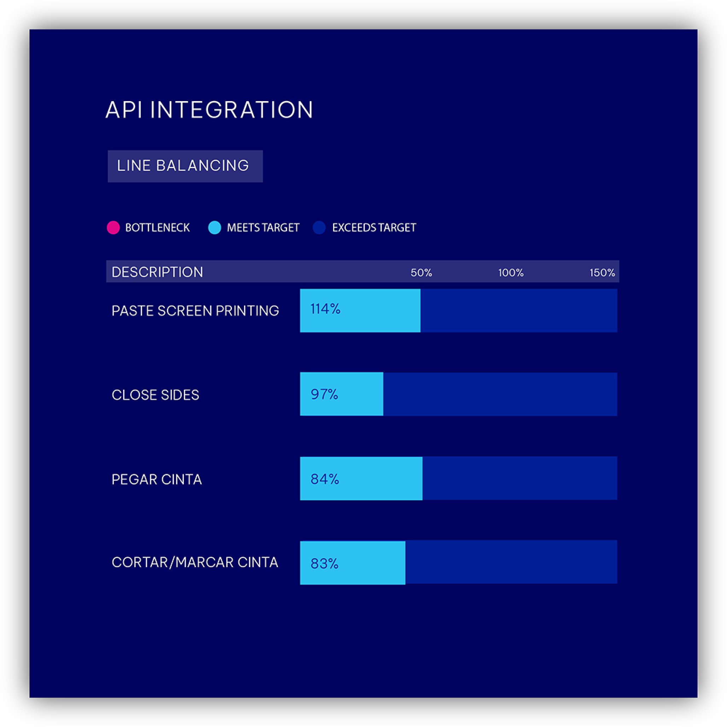Select the Cortar/Marcar Cinta row label
The width and height of the screenshot is (727, 727).
tap(195, 562)
